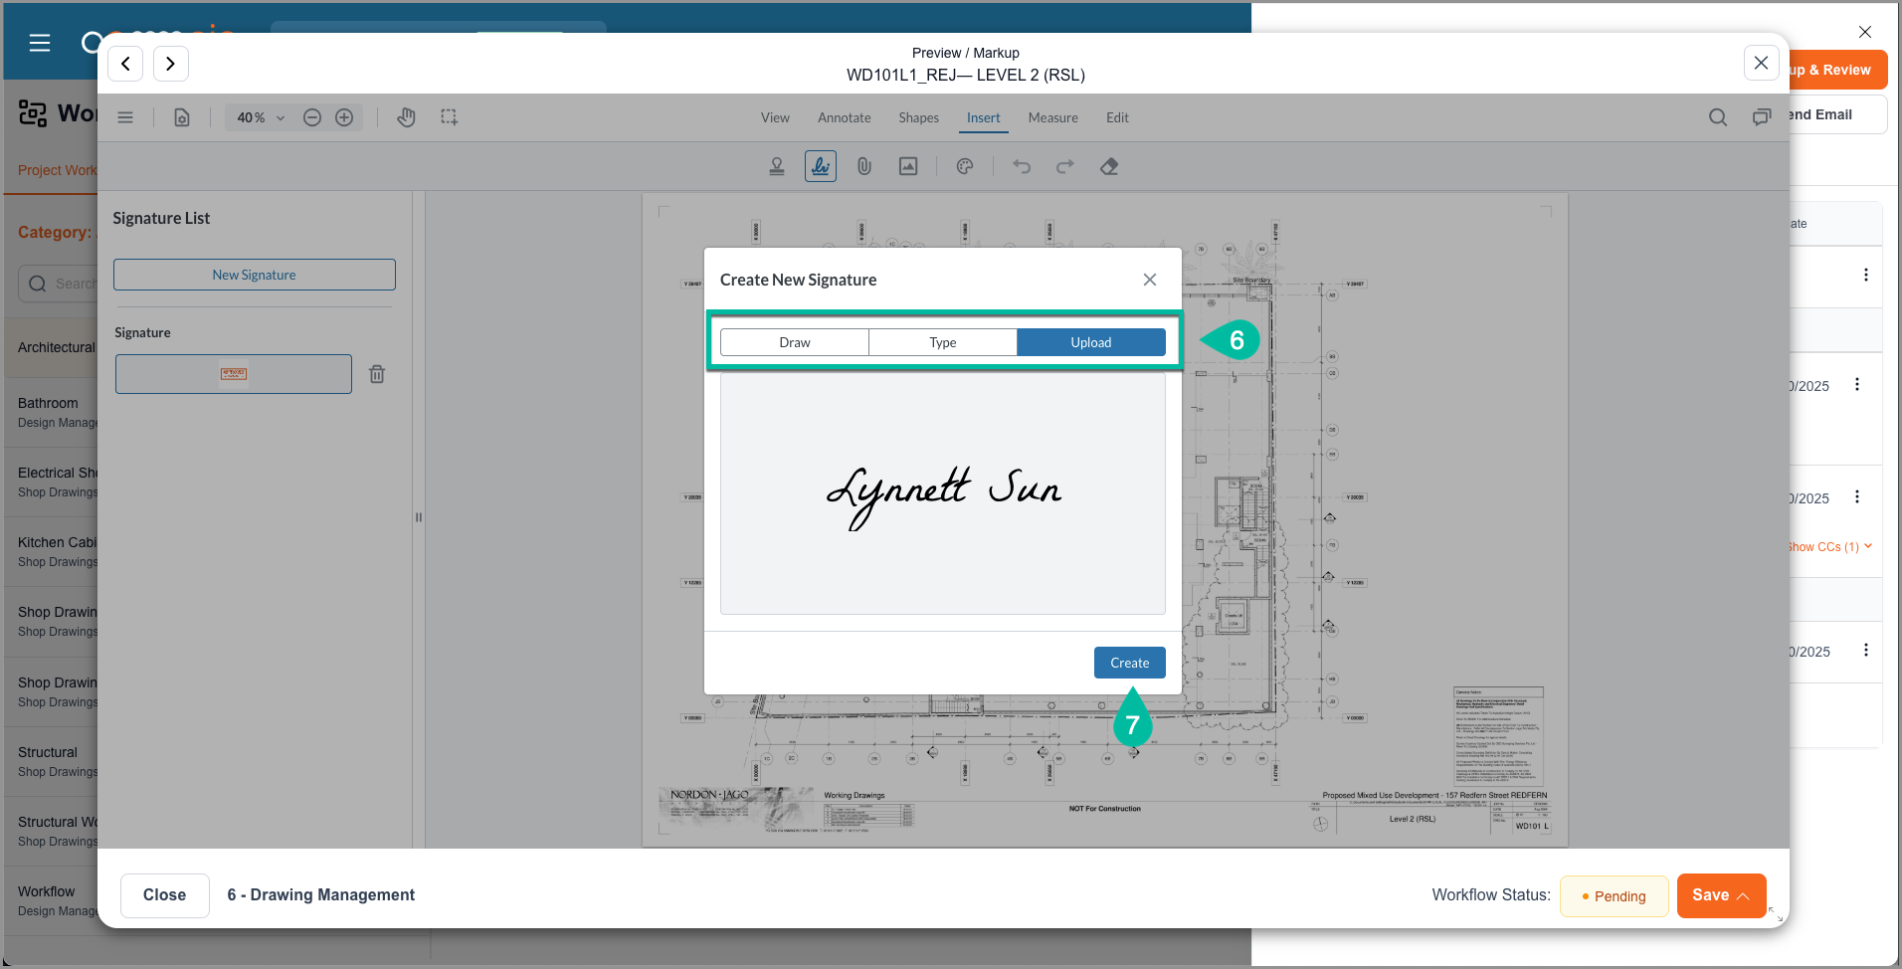1902x969 pixels.
Task: Click the Create signature button
Action: [1129, 663]
